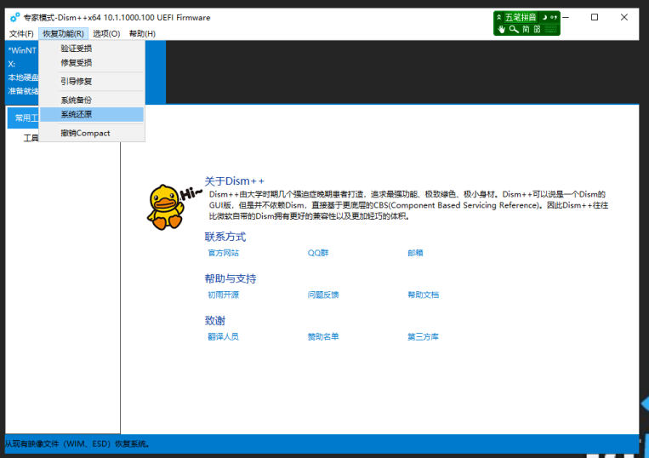
Task: Click the magnifier icon in IME toolbar
Action: [x=514, y=29]
